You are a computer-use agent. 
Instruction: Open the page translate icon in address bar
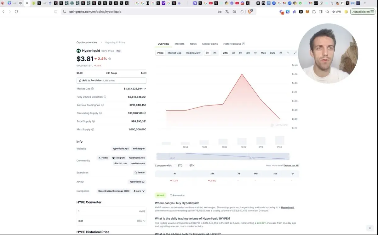pos(227,12)
